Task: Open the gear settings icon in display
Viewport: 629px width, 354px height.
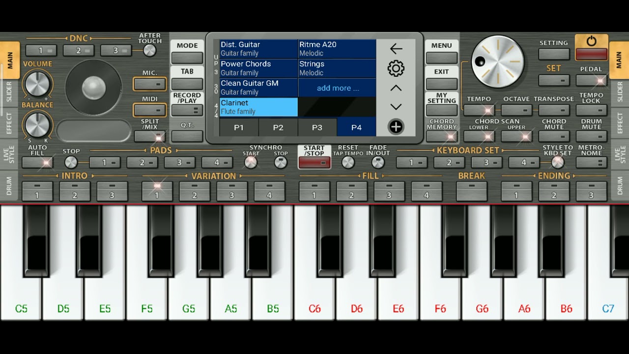Action: coord(396,68)
